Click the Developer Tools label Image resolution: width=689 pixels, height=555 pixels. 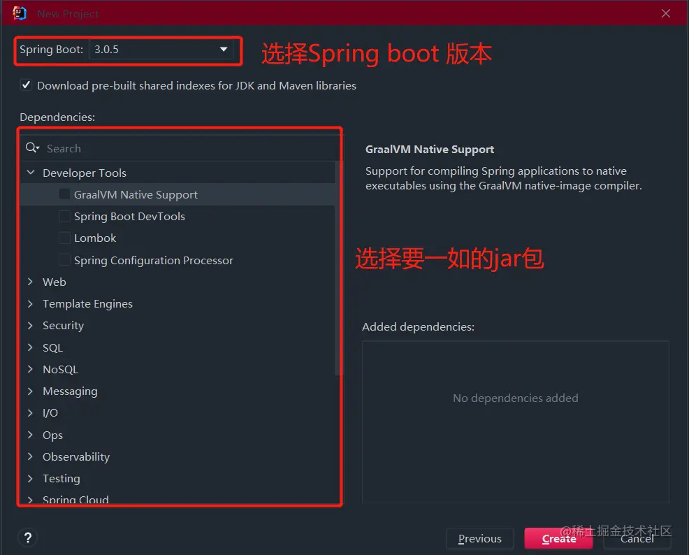click(85, 173)
